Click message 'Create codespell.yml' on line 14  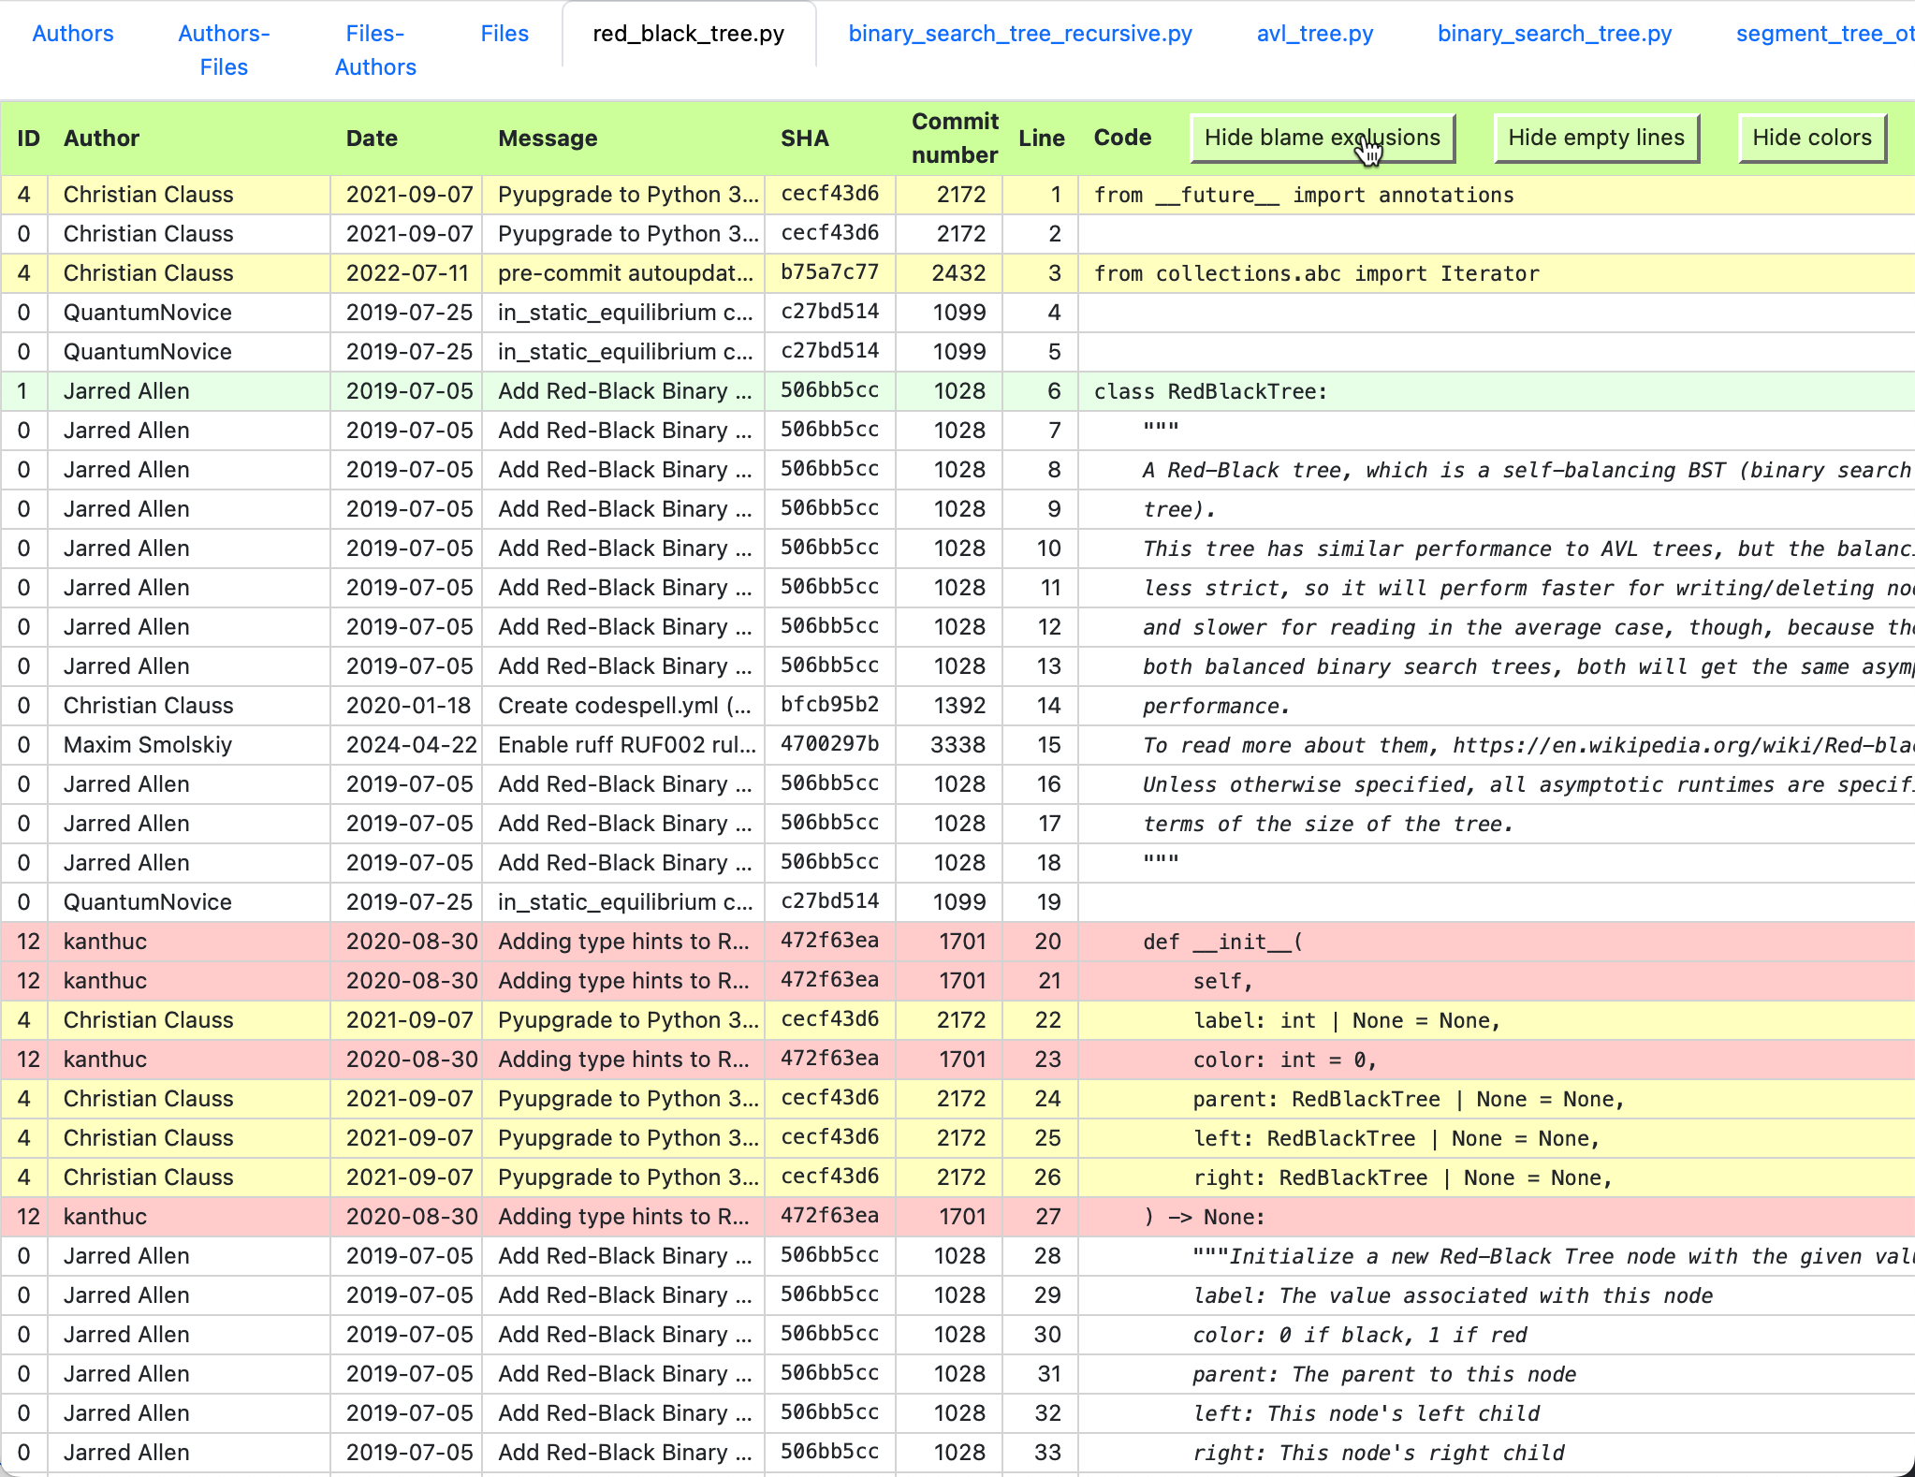pos(625,706)
